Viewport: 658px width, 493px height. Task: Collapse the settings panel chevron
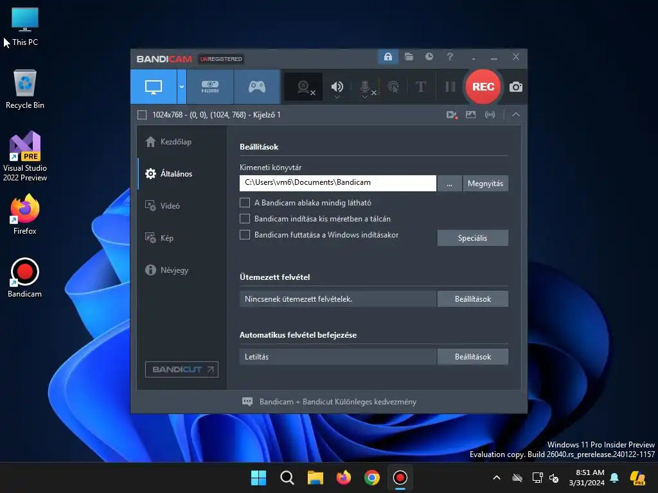point(516,114)
